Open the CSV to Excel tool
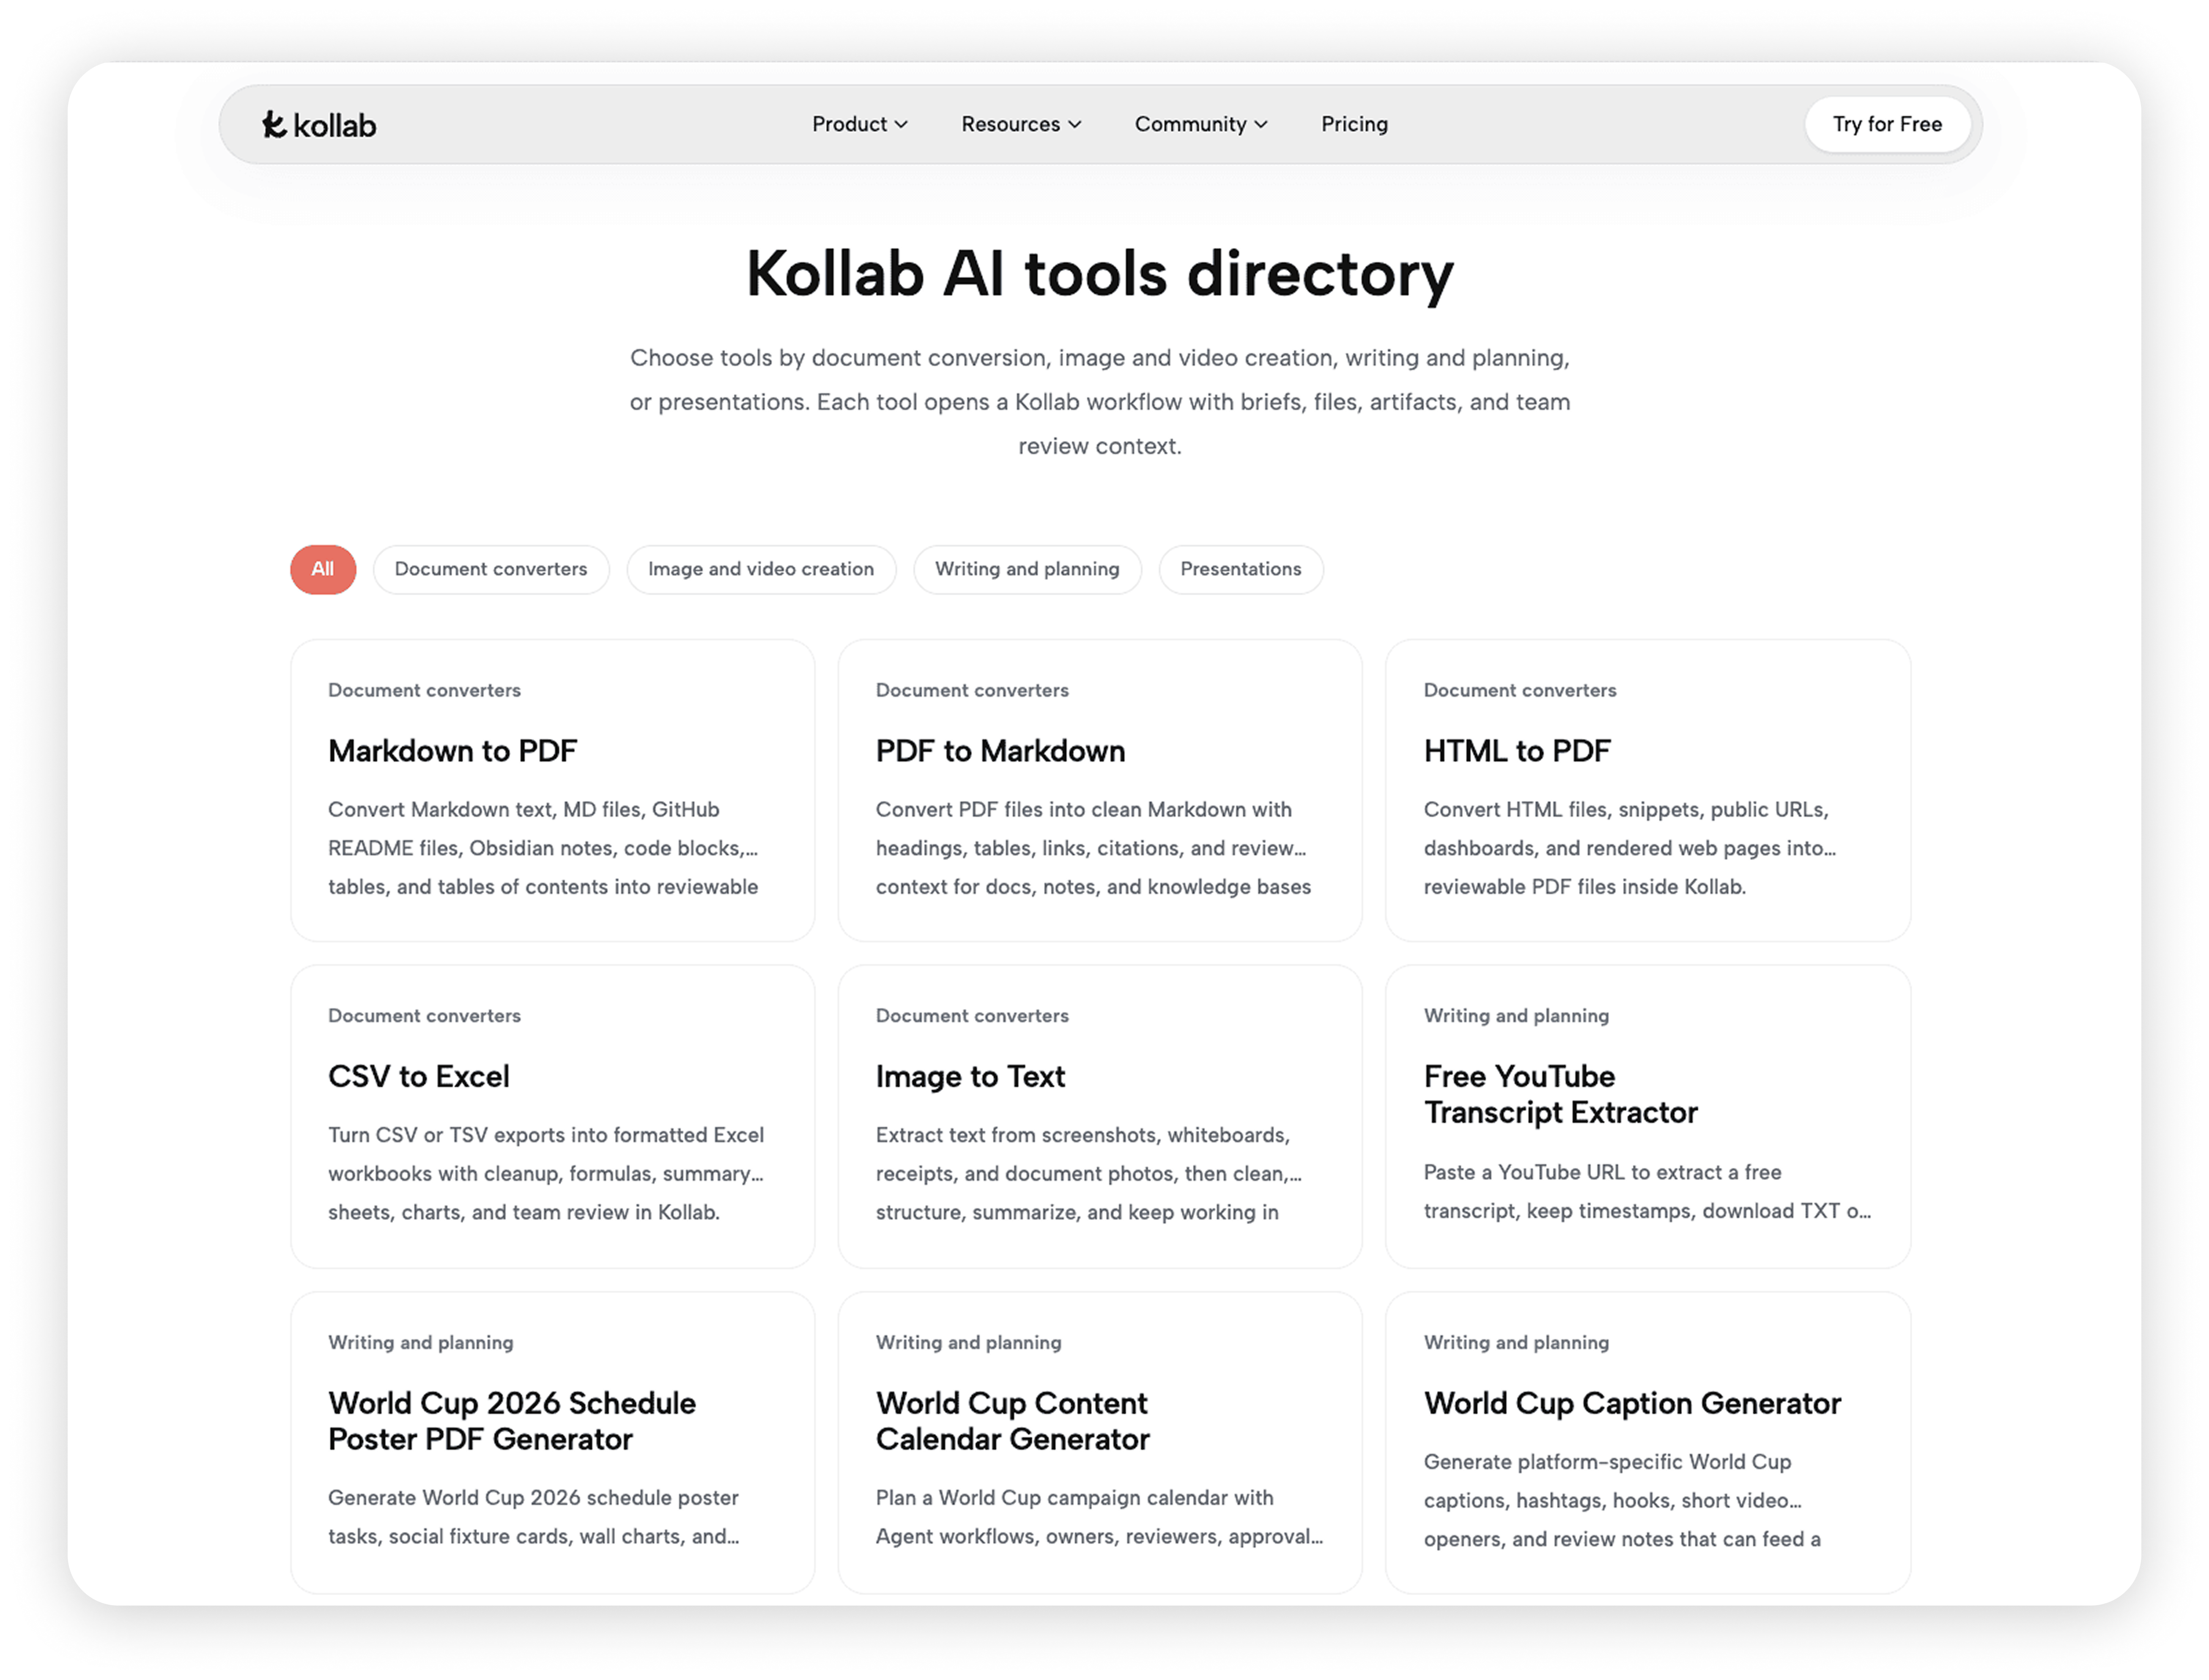 coord(553,1117)
